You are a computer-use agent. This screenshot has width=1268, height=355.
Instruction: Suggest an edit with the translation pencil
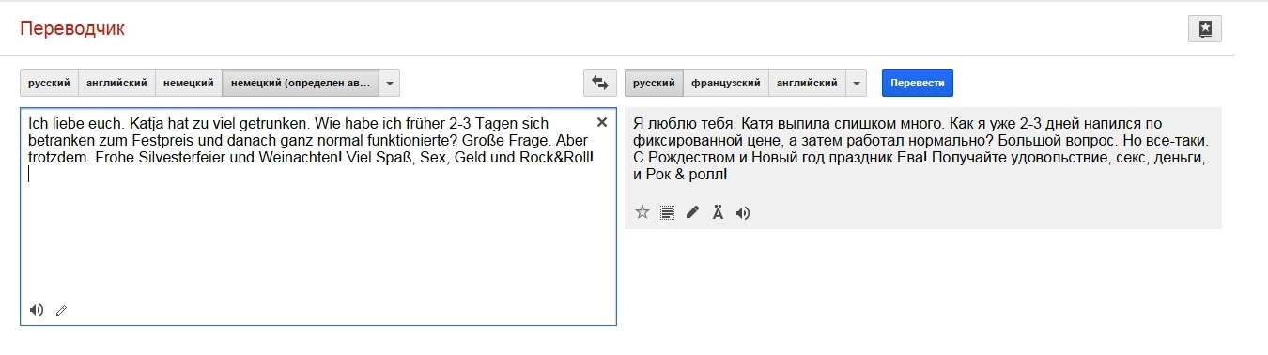tap(692, 212)
